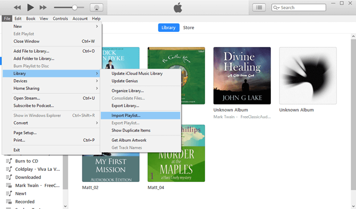
Task: Click Show Duplicate Items
Action: [131, 130]
